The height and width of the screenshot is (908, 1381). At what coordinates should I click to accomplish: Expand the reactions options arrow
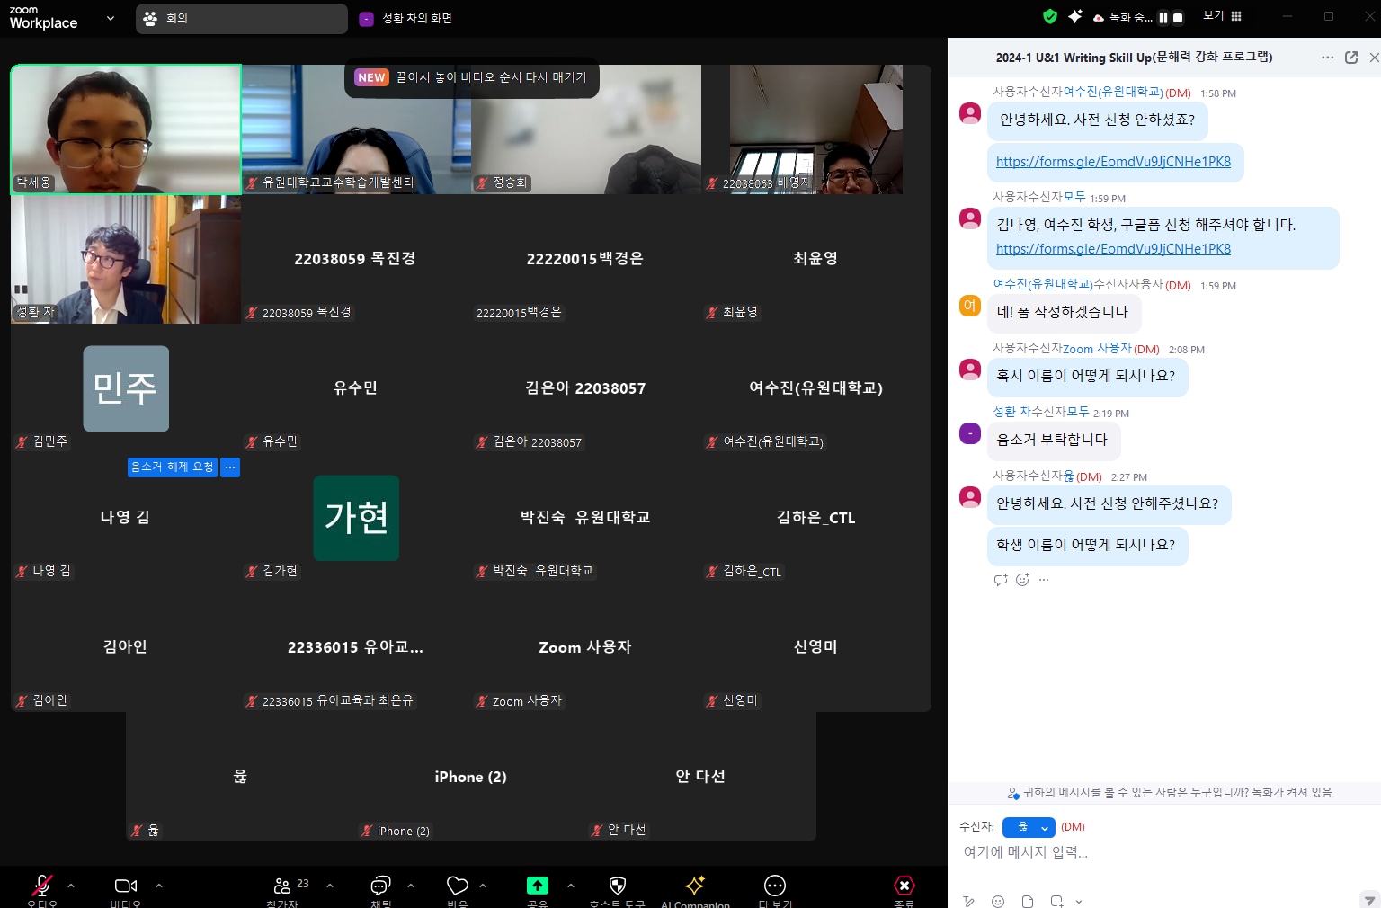483,886
